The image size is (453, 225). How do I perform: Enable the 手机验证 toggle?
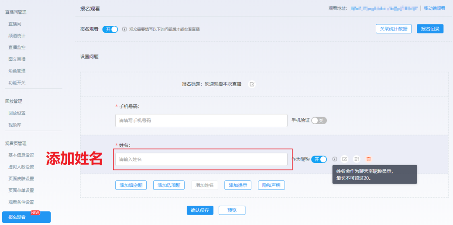click(x=319, y=121)
